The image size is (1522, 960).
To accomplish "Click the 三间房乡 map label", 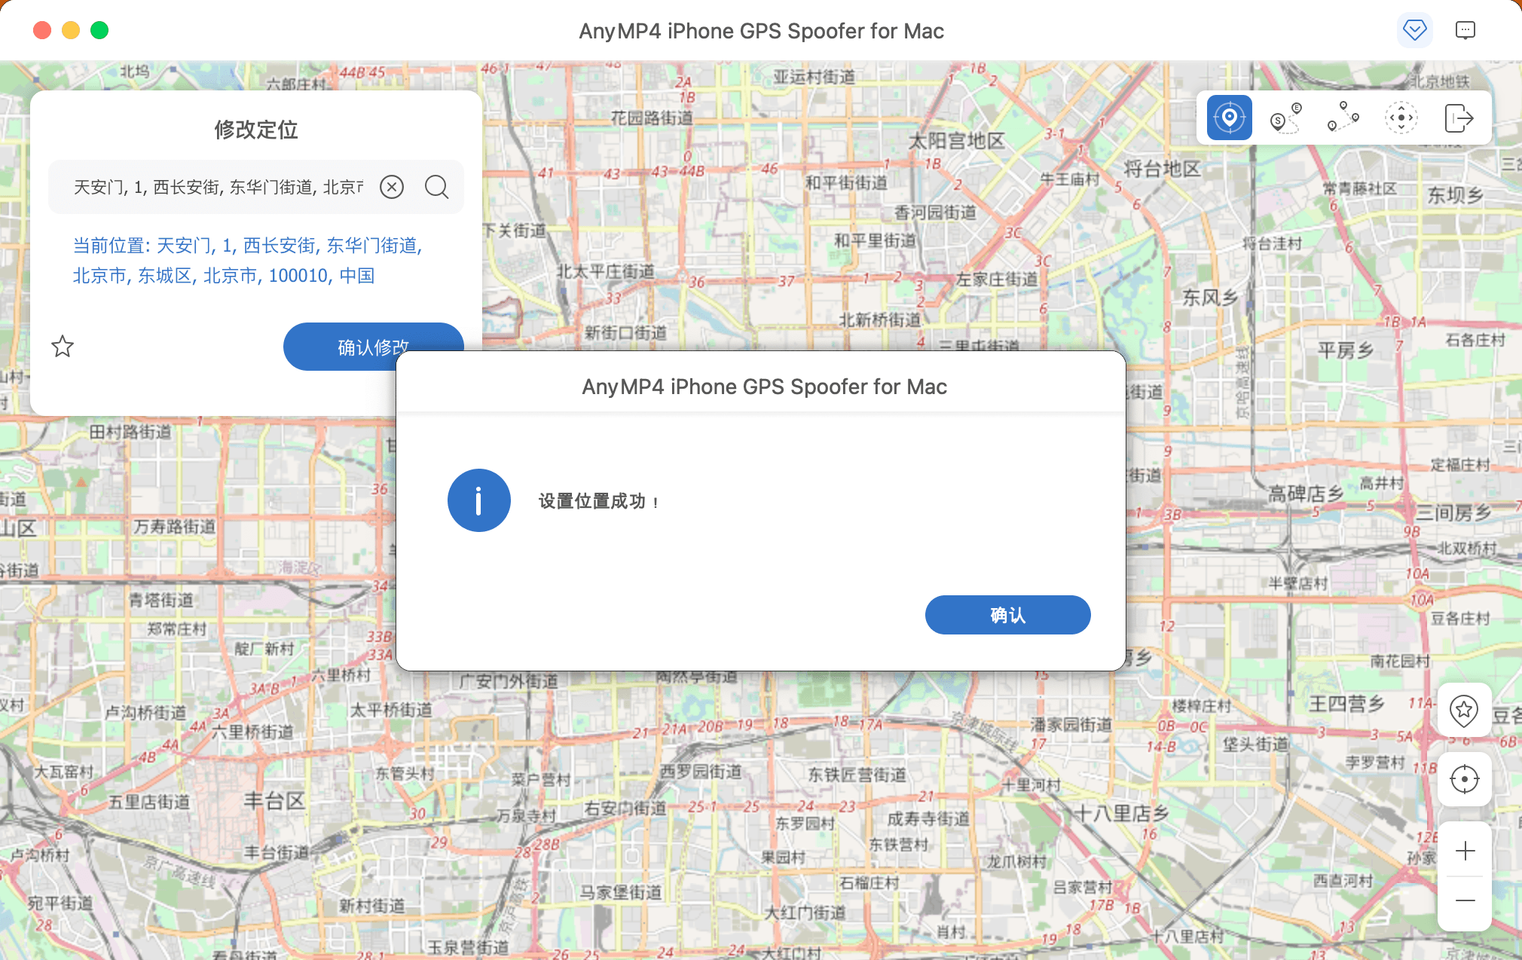I will [1453, 513].
